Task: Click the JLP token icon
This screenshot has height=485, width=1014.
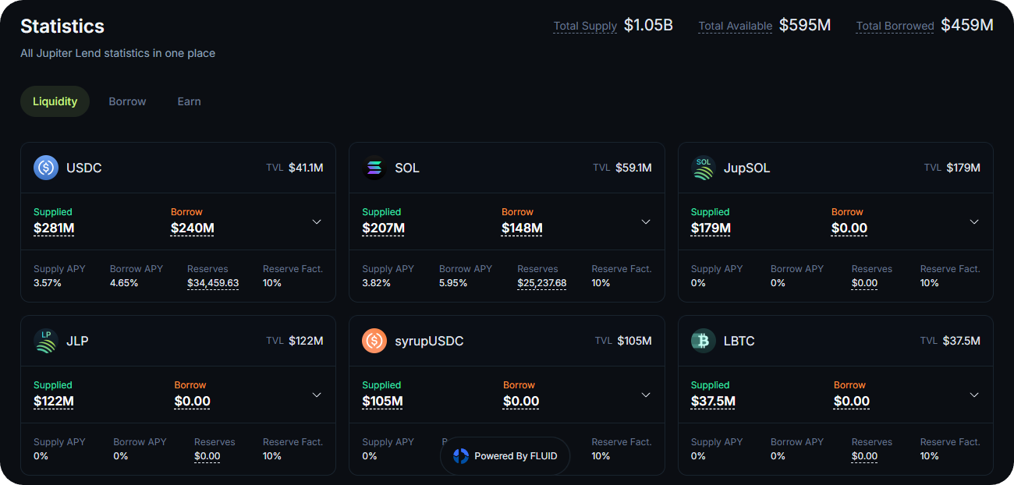Action: click(x=46, y=341)
